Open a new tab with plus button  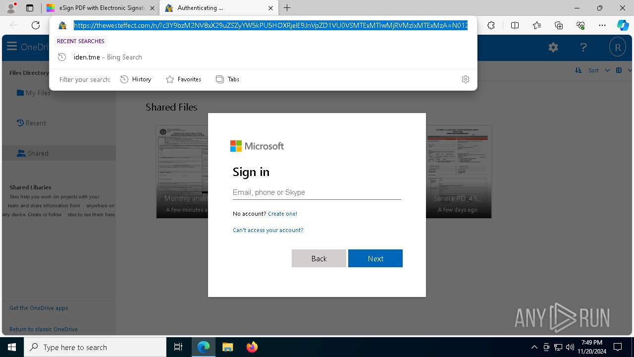(x=287, y=8)
